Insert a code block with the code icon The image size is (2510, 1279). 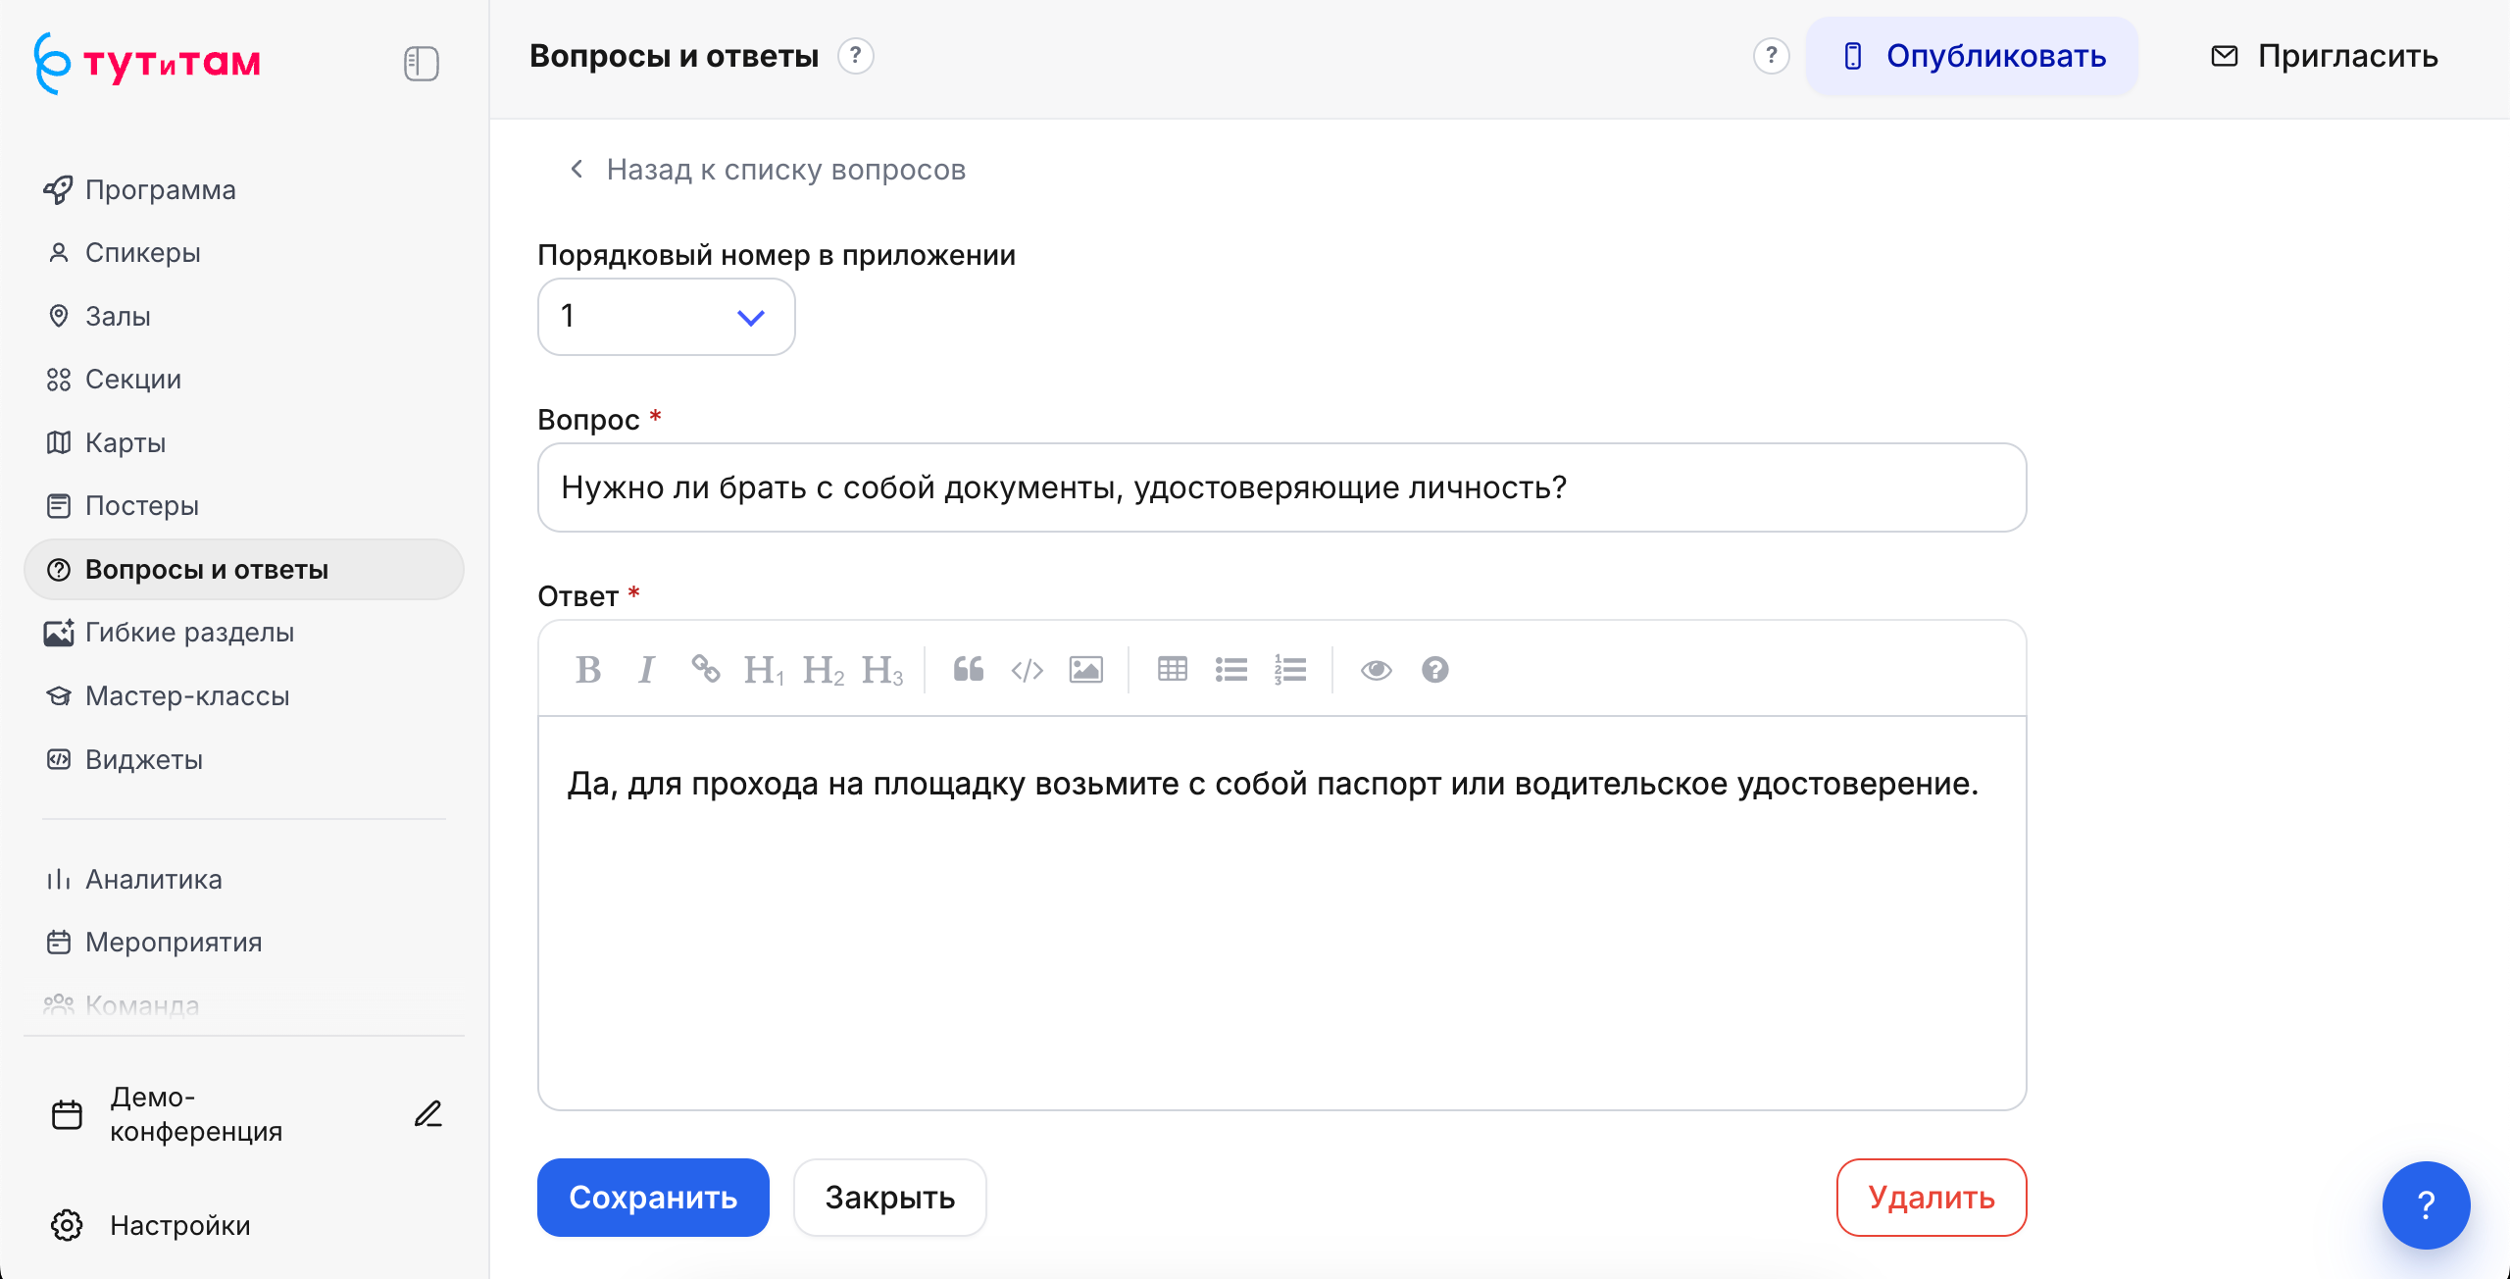coord(1027,670)
